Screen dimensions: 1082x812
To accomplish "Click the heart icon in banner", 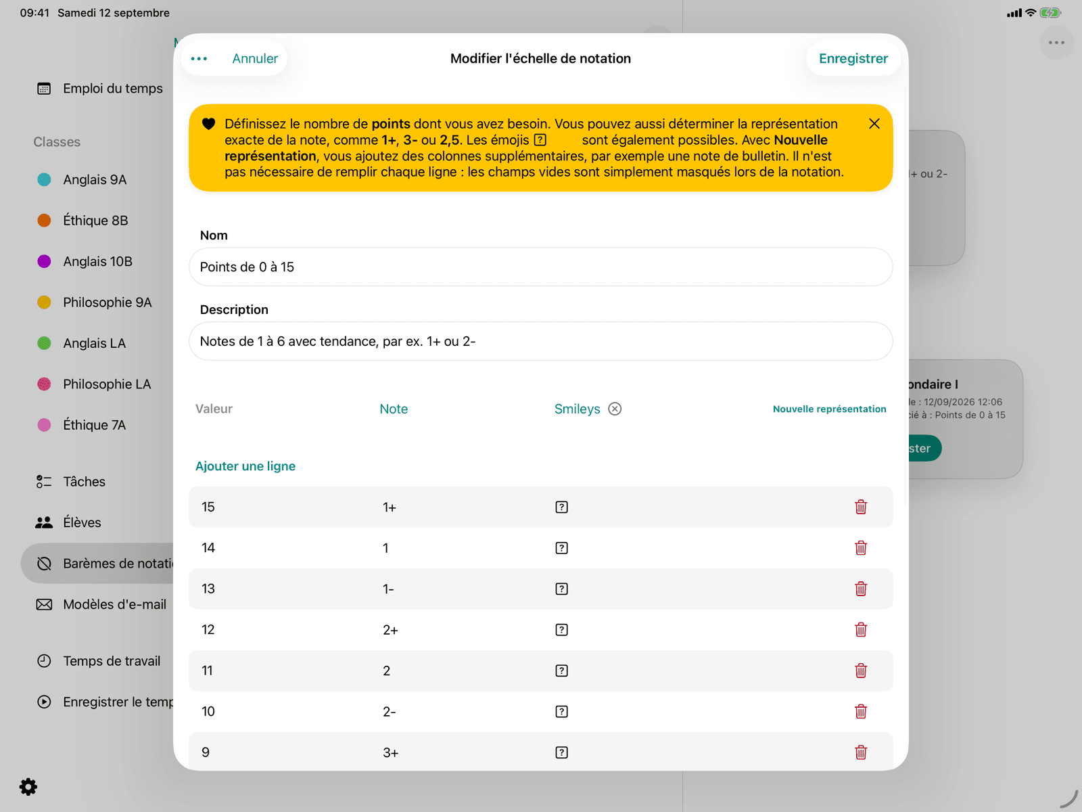I will tap(208, 124).
